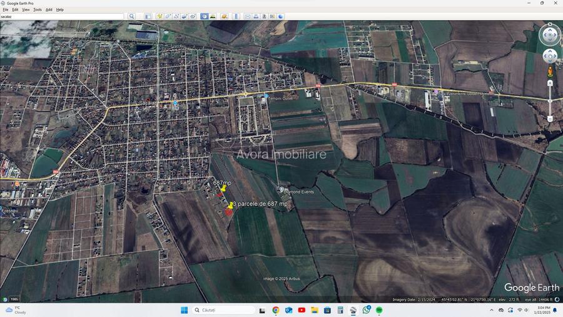Add a new placemark pin
The height and width of the screenshot is (317, 563).
[x=160, y=16]
